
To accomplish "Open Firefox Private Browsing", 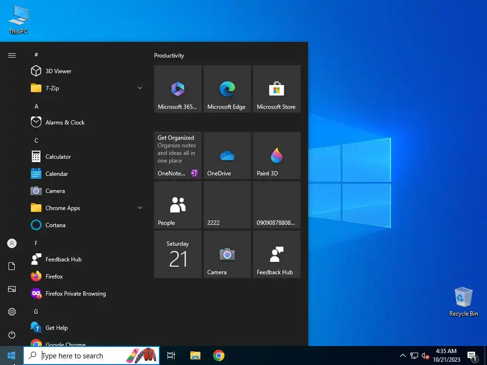I will pyautogui.click(x=87, y=293).
